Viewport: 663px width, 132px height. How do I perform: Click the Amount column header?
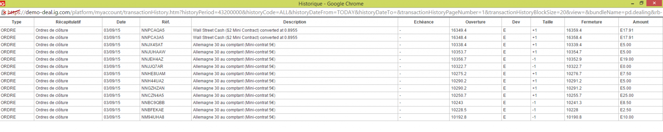[641, 22]
